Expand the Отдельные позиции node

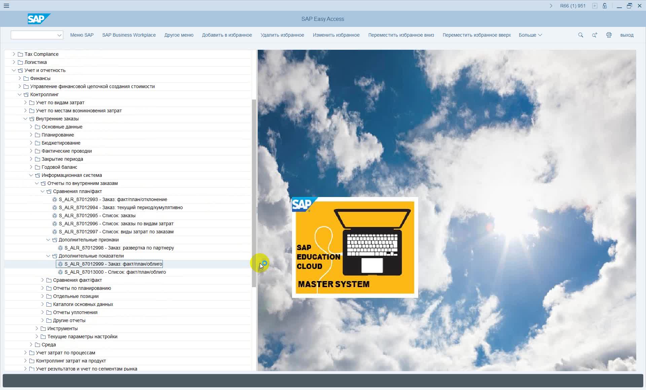tap(42, 296)
